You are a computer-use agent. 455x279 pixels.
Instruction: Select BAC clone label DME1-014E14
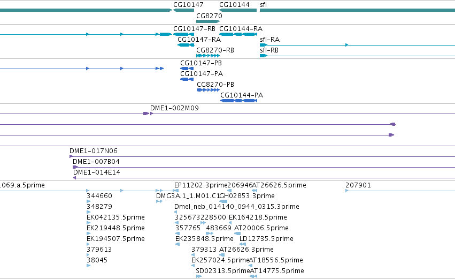point(97,172)
